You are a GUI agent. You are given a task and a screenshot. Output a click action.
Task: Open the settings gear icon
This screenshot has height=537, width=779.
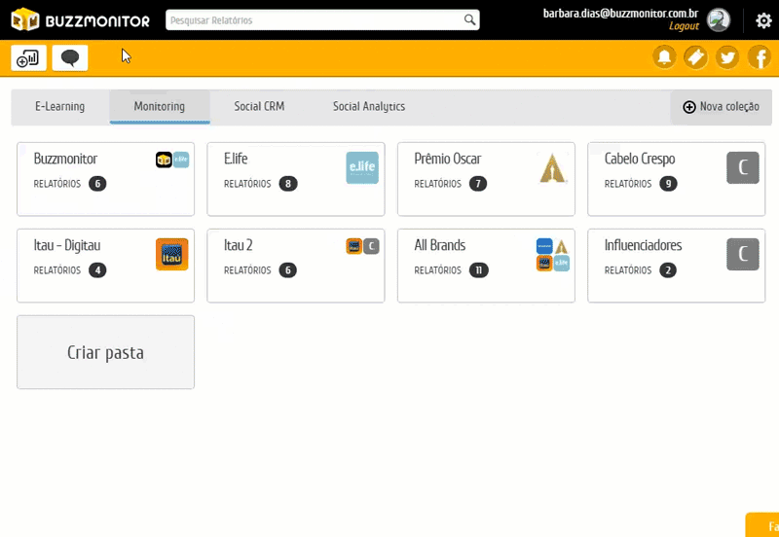(x=763, y=20)
